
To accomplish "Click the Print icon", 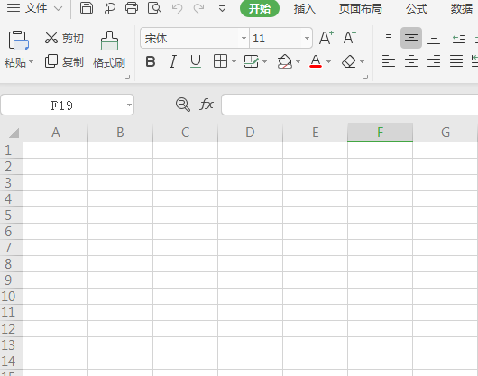I will point(132,8).
